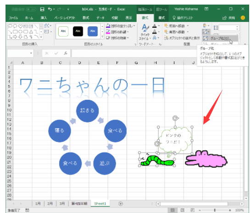This screenshot has width=251, height=213.
Task: Select the oval speech bubble shape
Action: tap(15, 26)
